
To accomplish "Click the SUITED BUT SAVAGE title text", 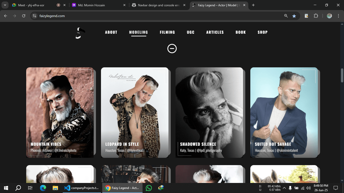I will tap(273, 144).
